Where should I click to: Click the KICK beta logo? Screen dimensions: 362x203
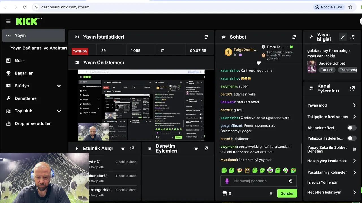coord(29,21)
